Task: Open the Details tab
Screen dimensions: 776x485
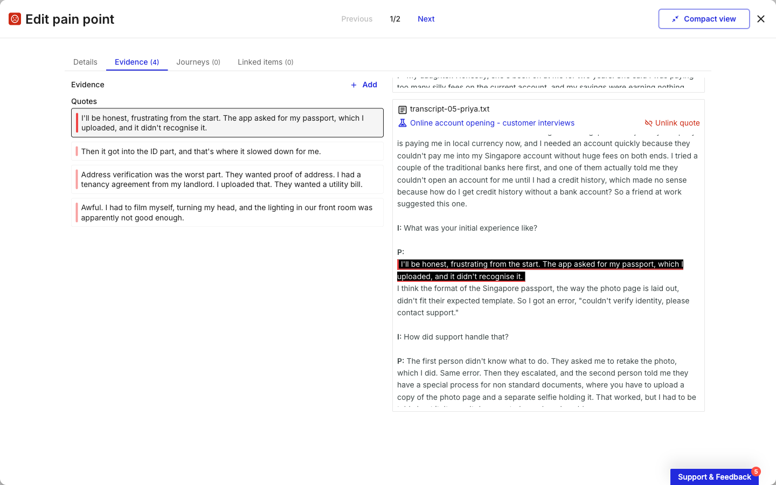Action: (85, 62)
